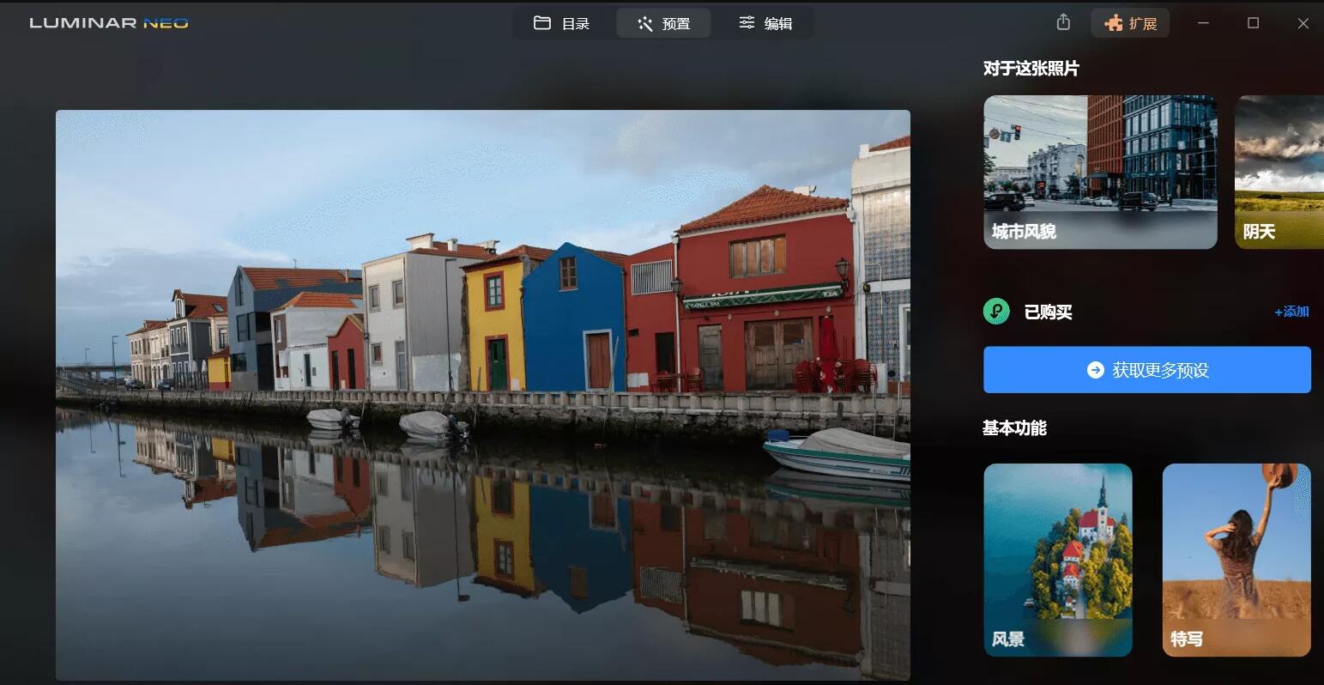The image size is (1324, 685).
Task: Open the 扩展 extensions puzzle button
Action: (x=1130, y=23)
